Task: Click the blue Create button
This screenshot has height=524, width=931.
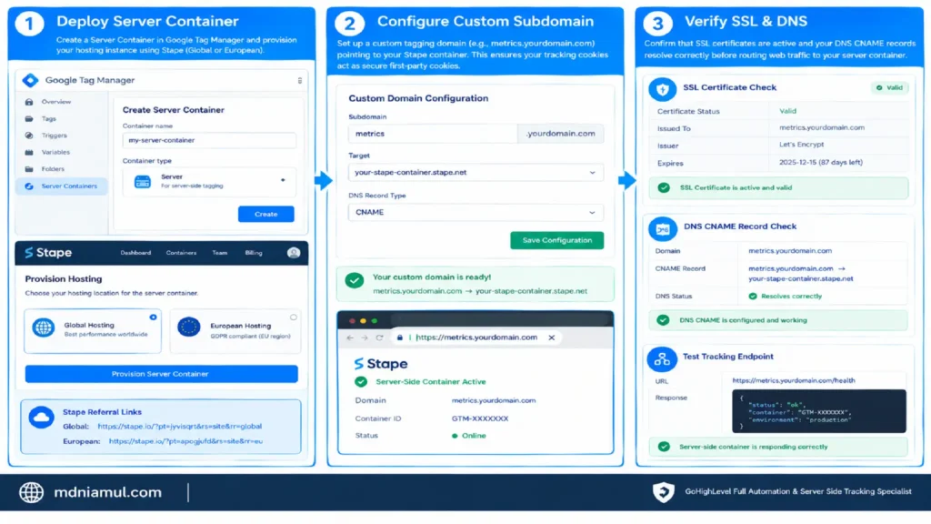Action: pyautogui.click(x=266, y=214)
